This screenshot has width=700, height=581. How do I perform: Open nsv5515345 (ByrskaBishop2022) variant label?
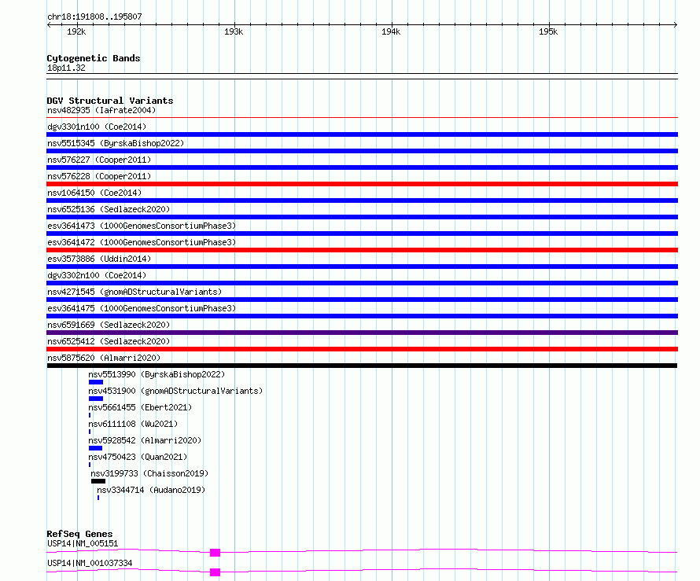[116, 143]
